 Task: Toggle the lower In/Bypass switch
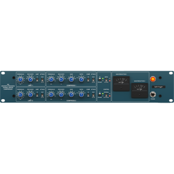[100, 95]
